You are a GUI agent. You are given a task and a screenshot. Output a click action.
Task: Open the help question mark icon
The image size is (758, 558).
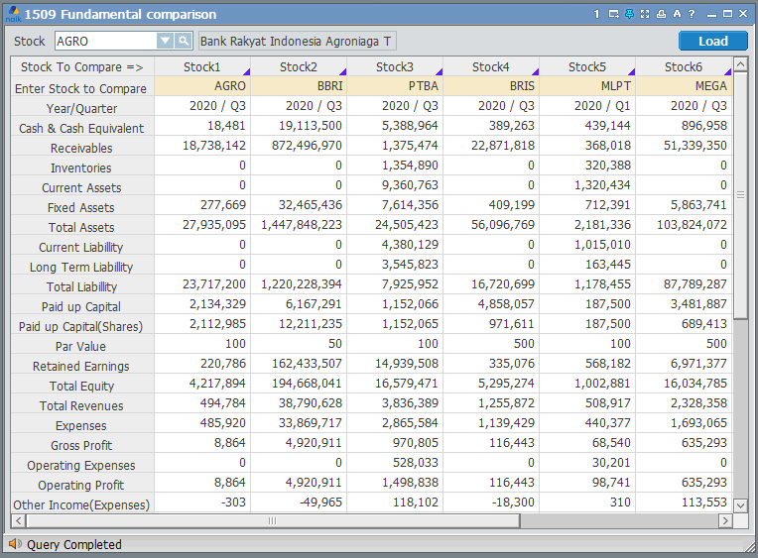[692, 14]
